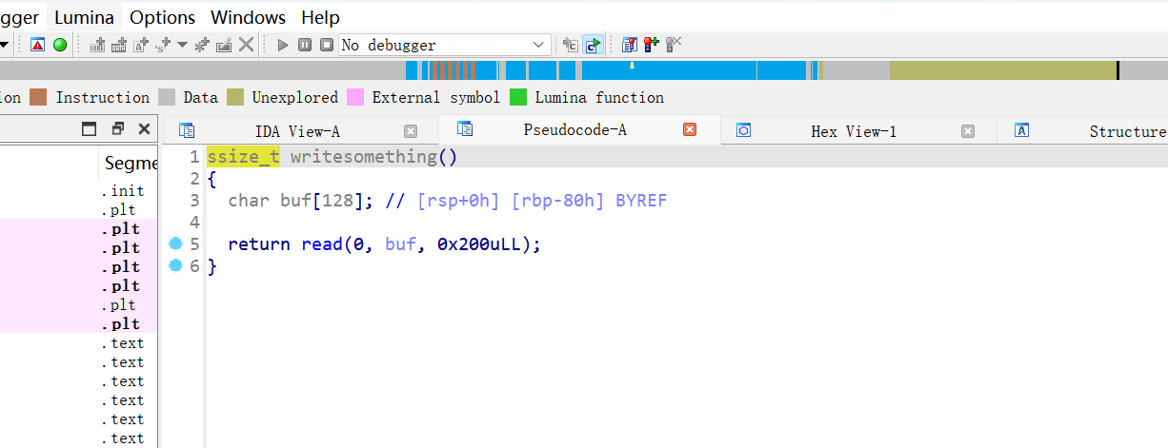Click the gray delete breakpoint toolbar icon
1168x448 pixels.
[x=674, y=45]
